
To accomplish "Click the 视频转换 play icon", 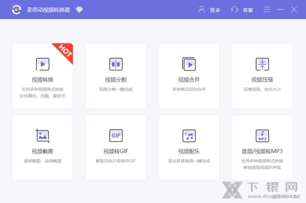I will (43, 64).
